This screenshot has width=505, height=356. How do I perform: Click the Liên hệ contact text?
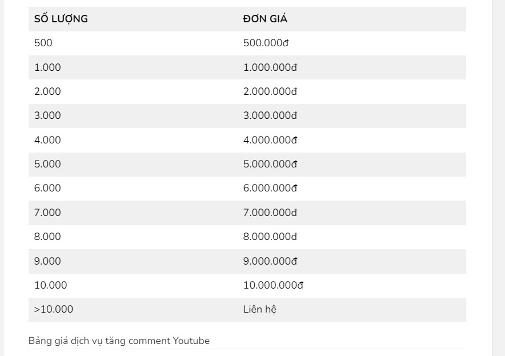259,309
